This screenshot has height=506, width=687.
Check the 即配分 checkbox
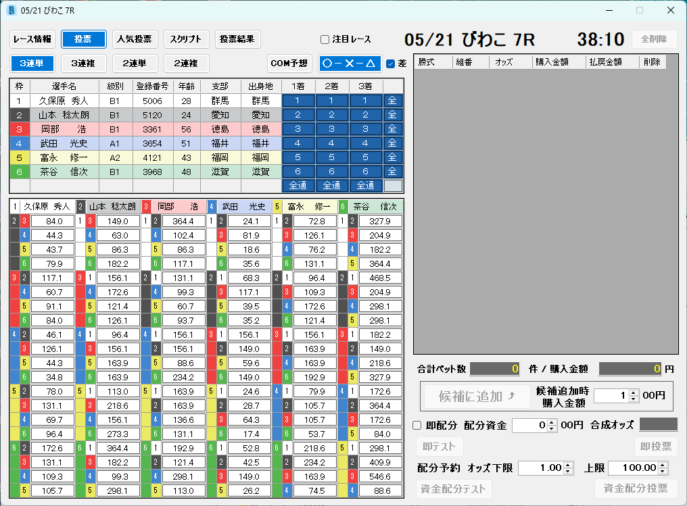coord(417,425)
